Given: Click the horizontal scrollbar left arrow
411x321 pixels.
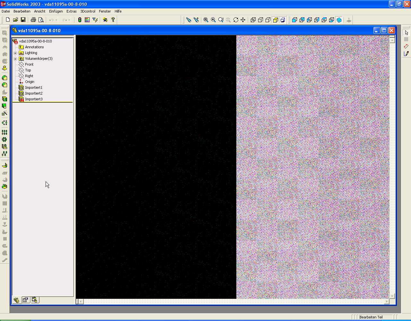Looking at the screenshot, I should [81, 301].
